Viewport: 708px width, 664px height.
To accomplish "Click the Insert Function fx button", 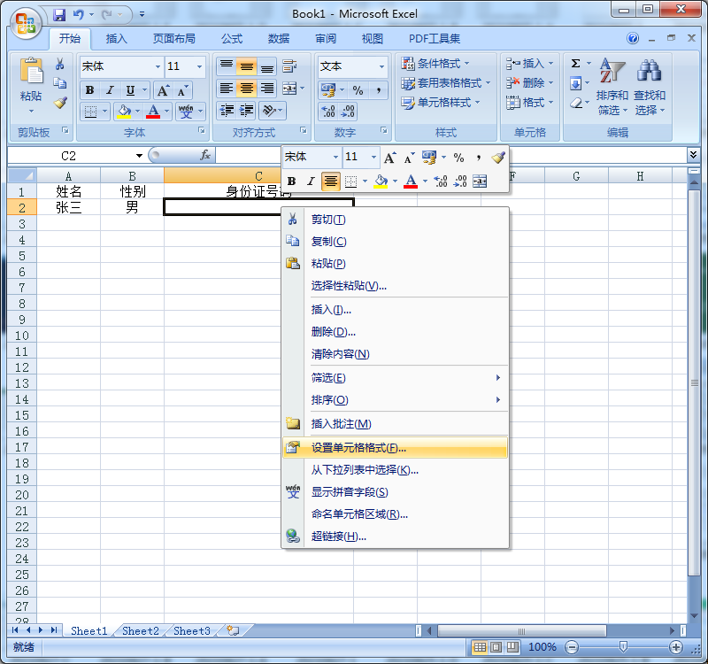I will (205, 156).
